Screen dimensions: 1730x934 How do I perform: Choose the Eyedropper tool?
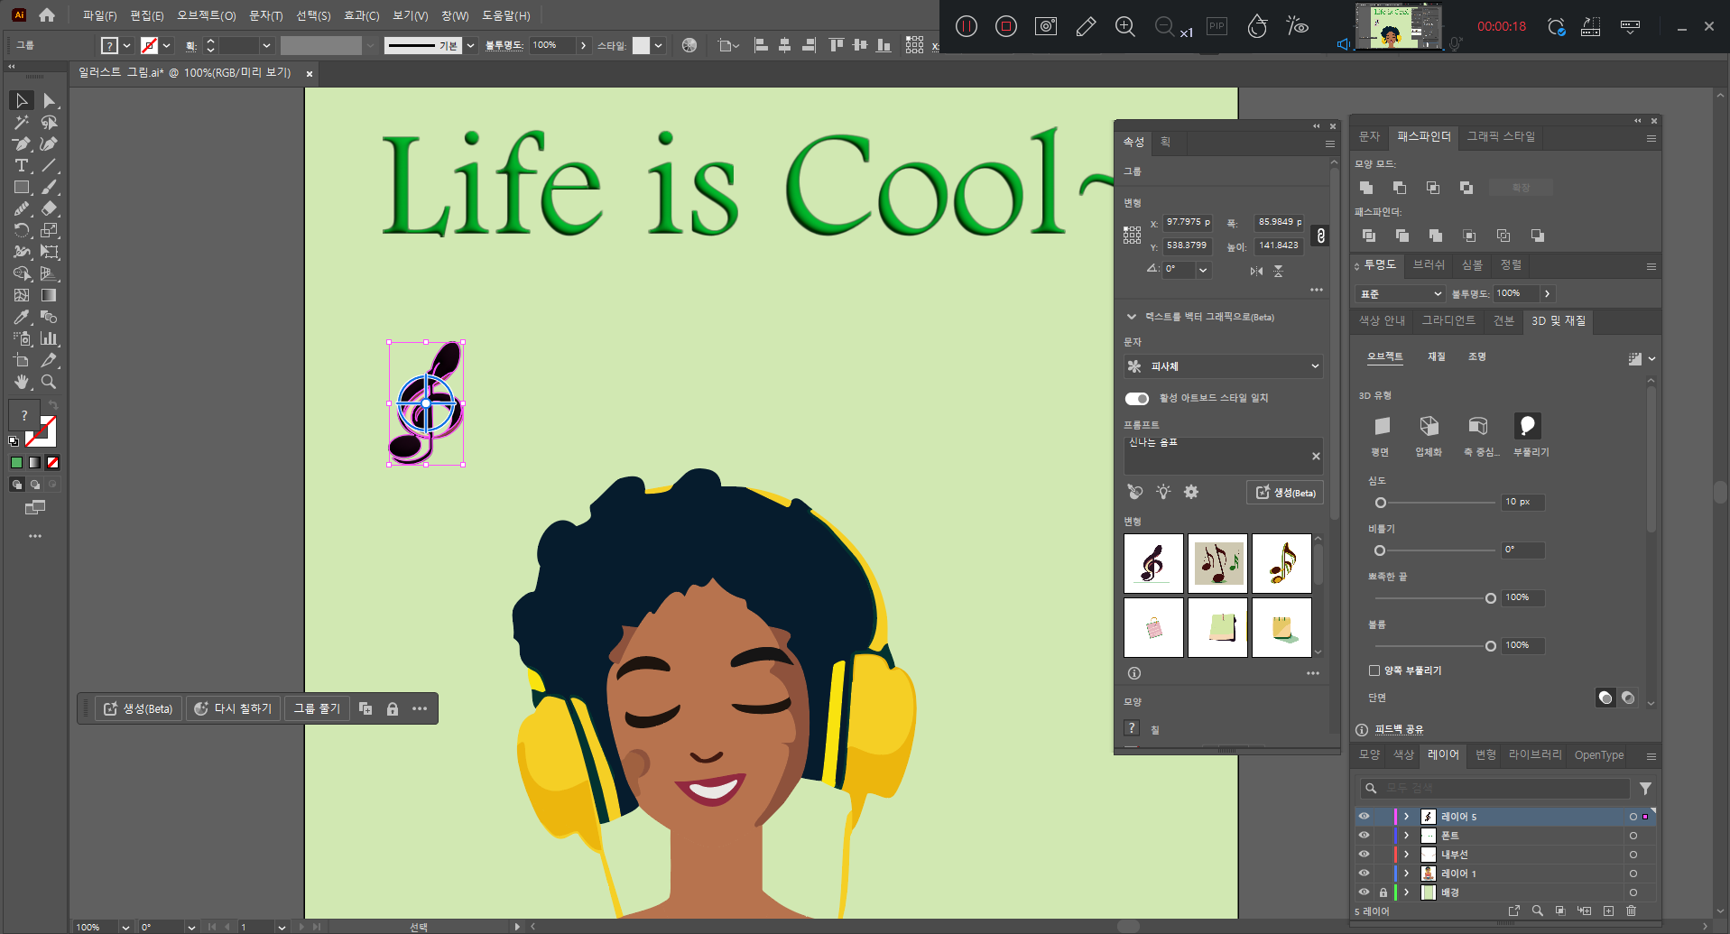pyautogui.click(x=21, y=318)
